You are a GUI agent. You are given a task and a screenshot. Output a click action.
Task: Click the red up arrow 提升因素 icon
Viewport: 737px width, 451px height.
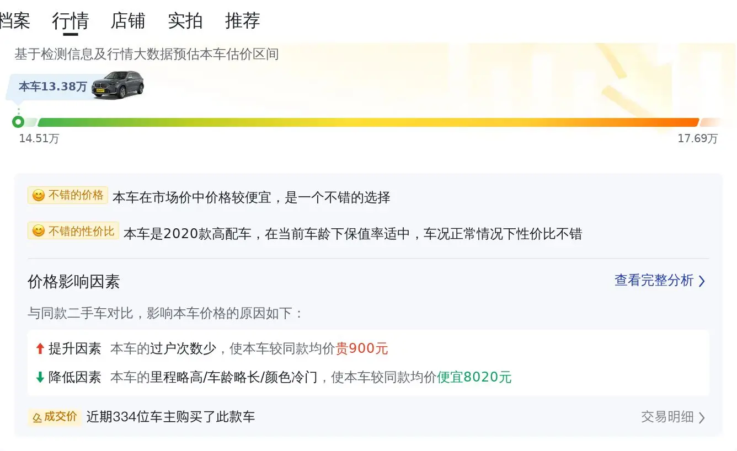(x=40, y=348)
